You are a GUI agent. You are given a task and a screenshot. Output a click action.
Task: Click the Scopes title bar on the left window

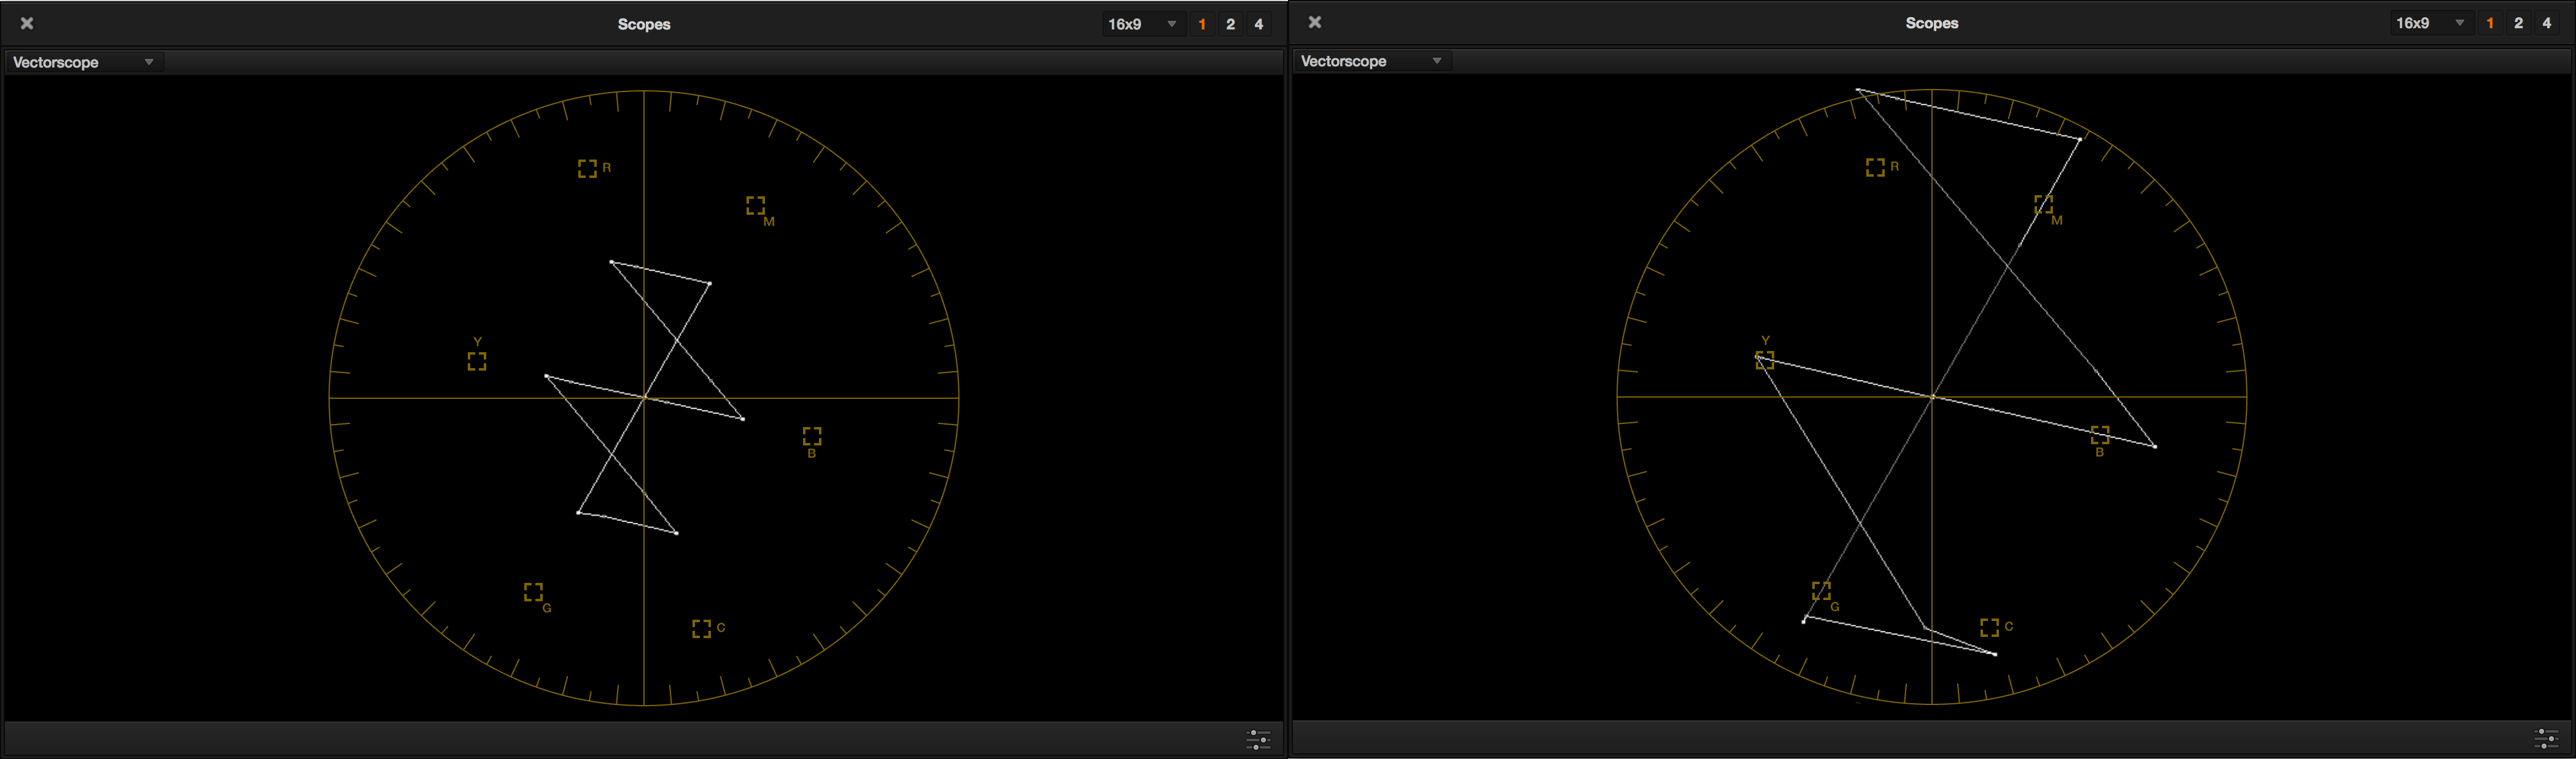pyautogui.click(x=644, y=24)
